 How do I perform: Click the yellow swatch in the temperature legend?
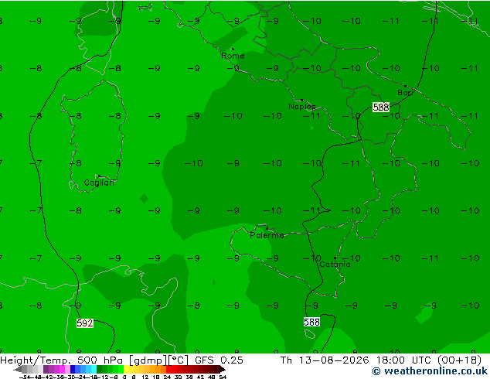126,369
